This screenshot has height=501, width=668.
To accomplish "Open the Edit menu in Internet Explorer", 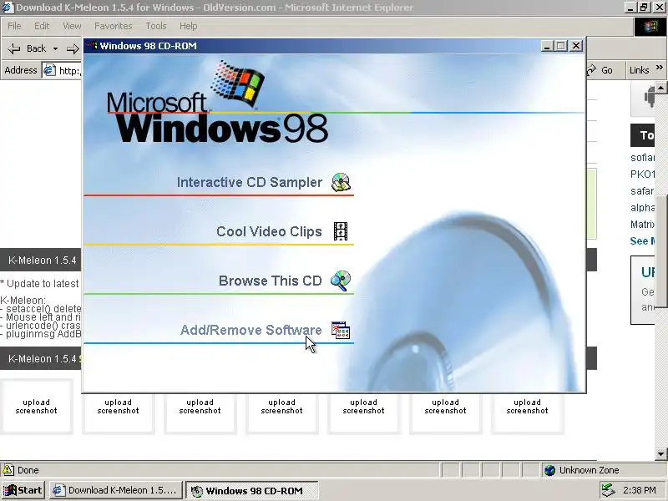I will click(x=42, y=26).
